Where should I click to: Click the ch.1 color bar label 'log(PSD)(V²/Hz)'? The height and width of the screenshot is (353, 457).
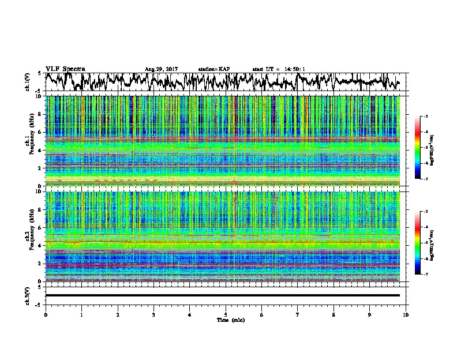click(432, 150)
